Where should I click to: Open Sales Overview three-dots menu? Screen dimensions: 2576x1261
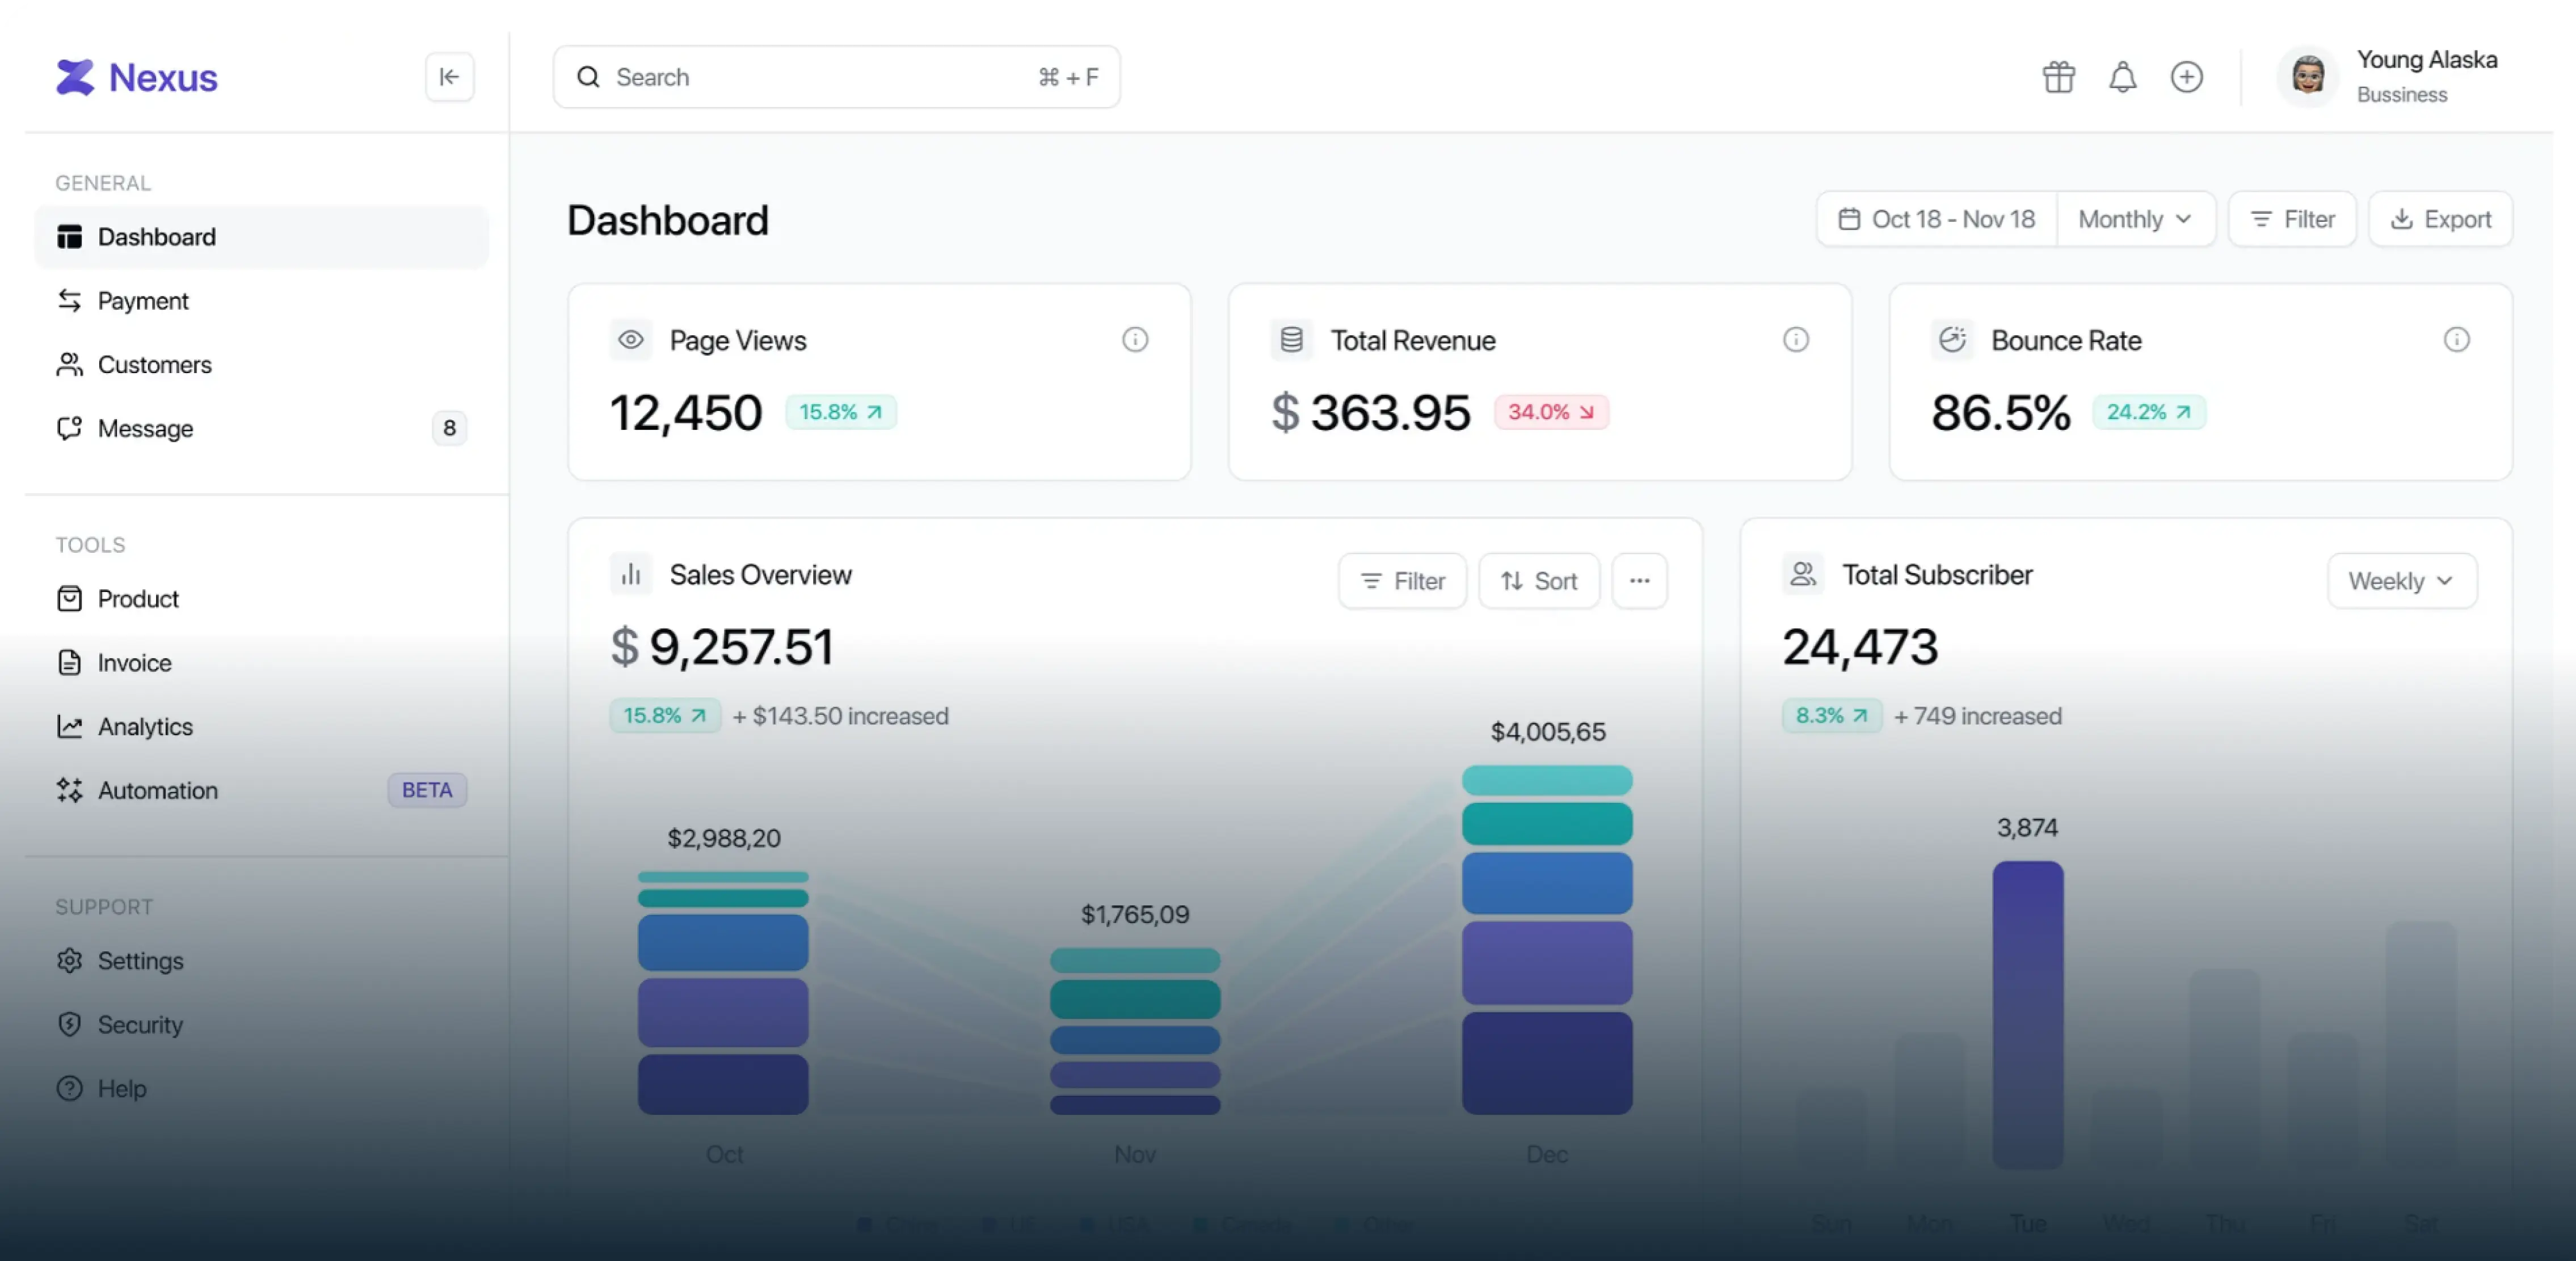tap(1639, 581)
